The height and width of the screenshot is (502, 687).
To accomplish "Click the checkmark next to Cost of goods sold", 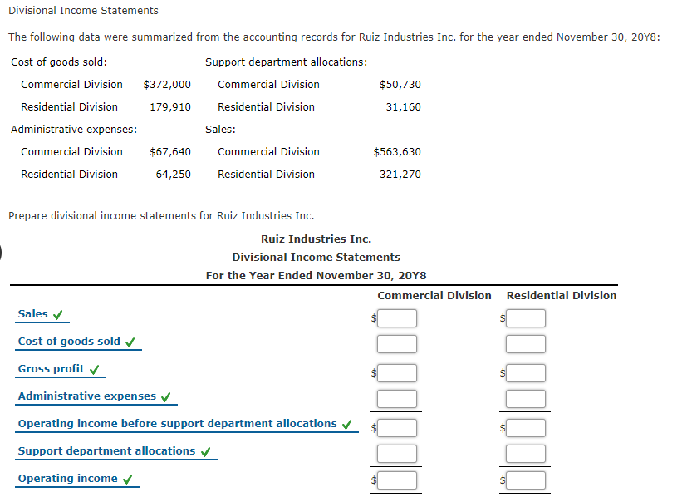I will click(130, 342).
